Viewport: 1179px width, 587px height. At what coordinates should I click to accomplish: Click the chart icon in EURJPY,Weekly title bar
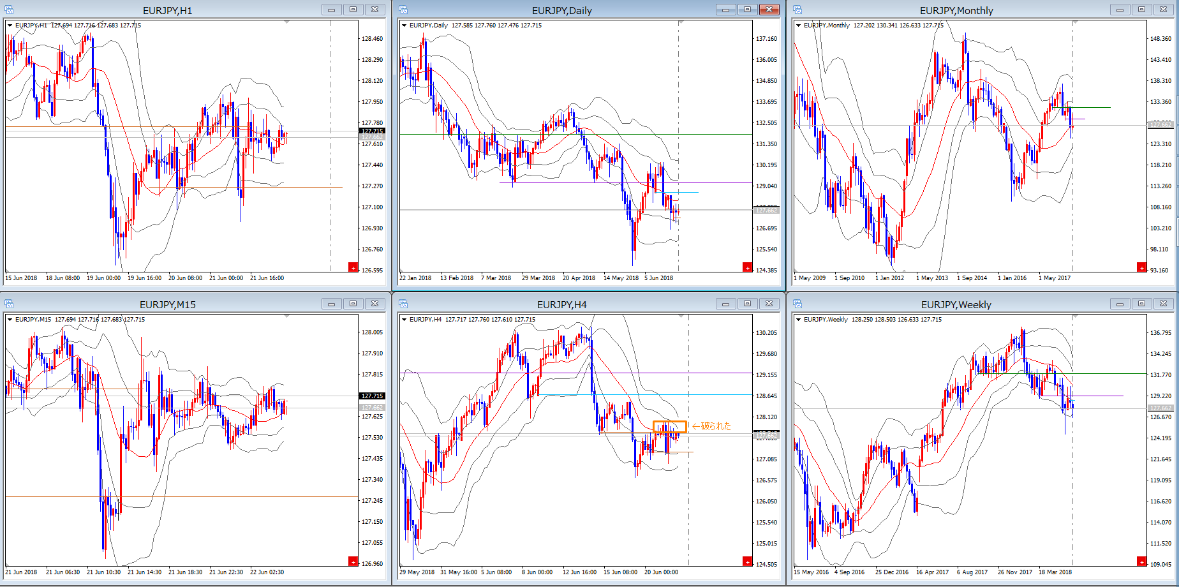point(797,304)
